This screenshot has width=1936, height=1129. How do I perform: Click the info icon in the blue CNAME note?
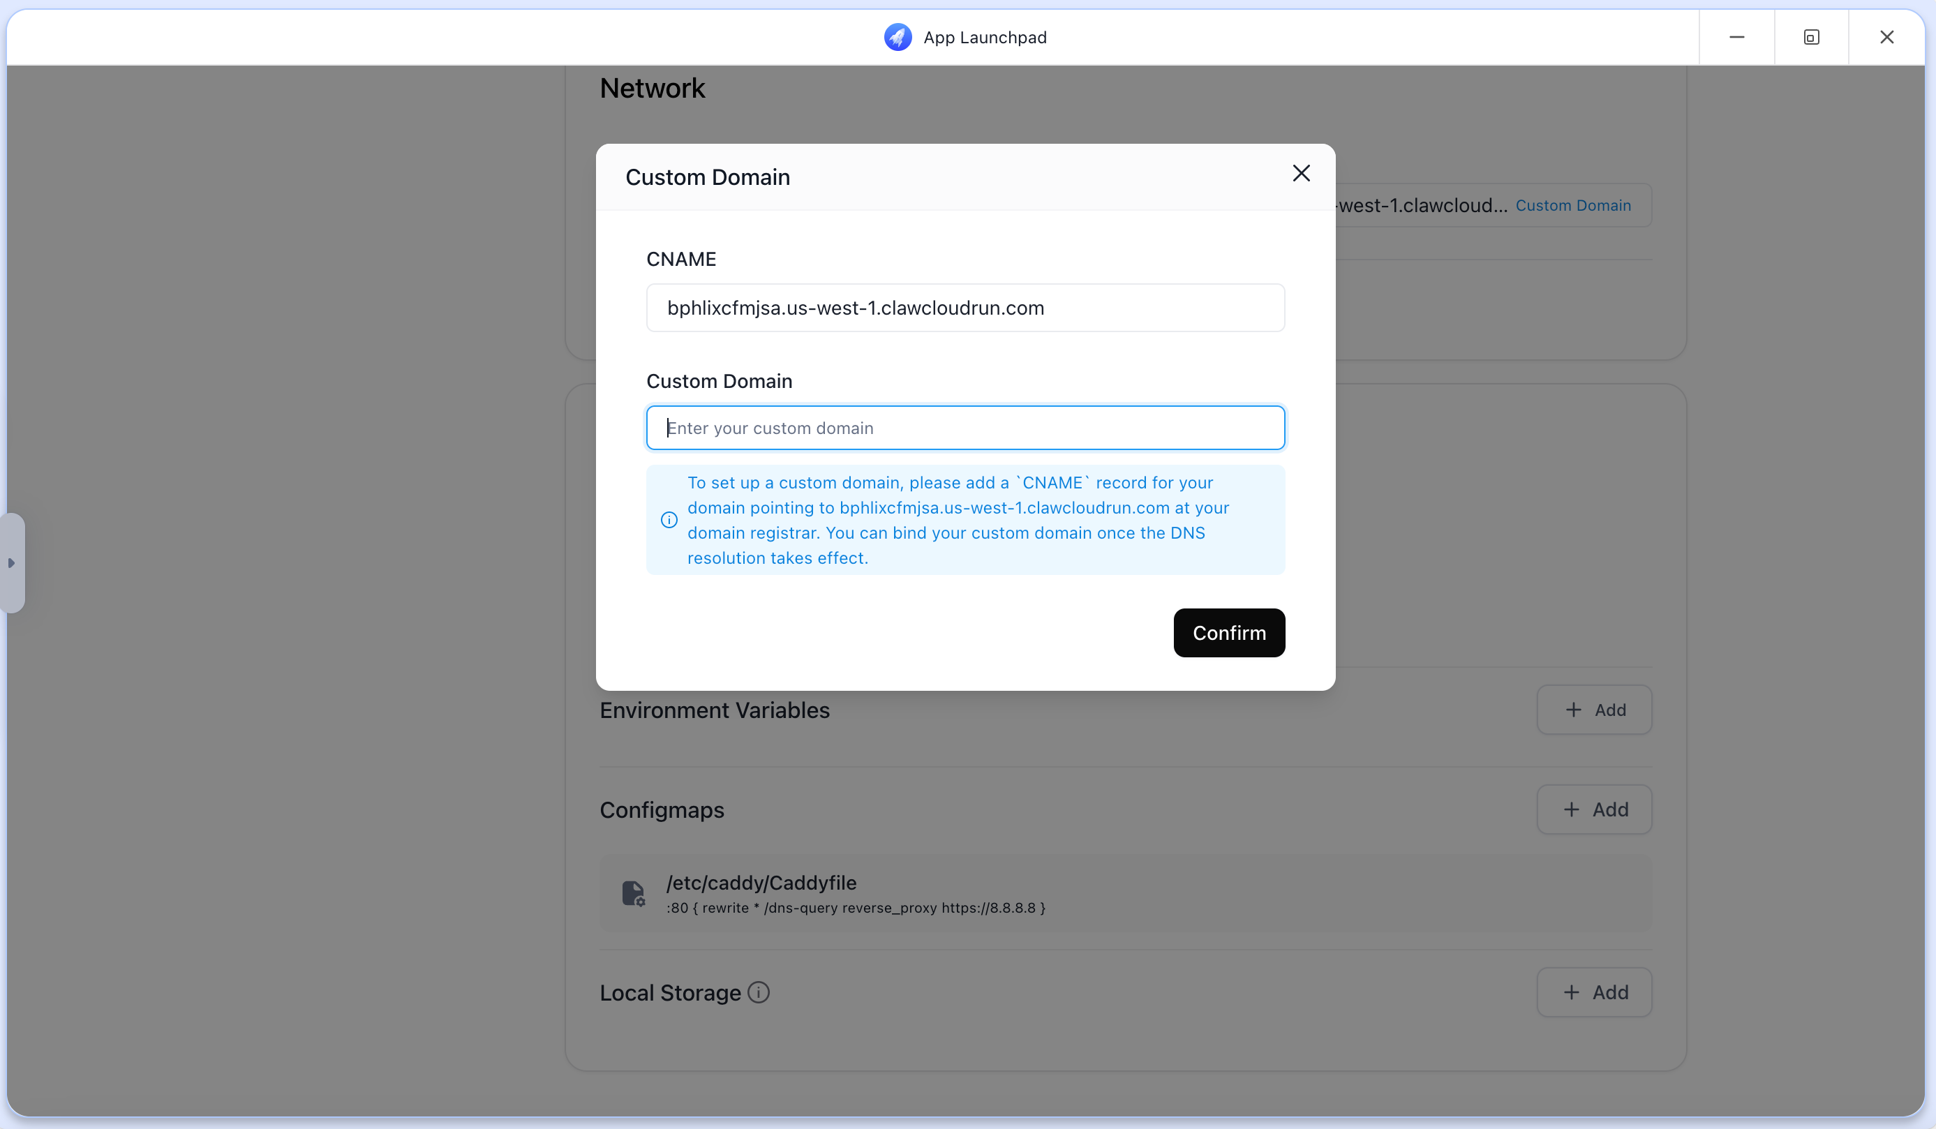[668, 520]
